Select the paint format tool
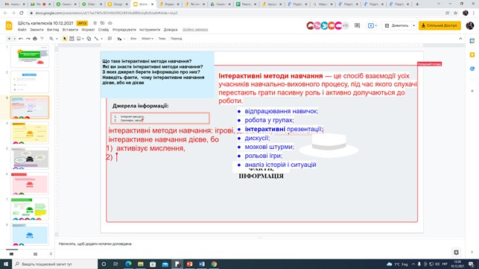This screenshot has width=479, height=269. pyautogui.click(x=42, y=39)
